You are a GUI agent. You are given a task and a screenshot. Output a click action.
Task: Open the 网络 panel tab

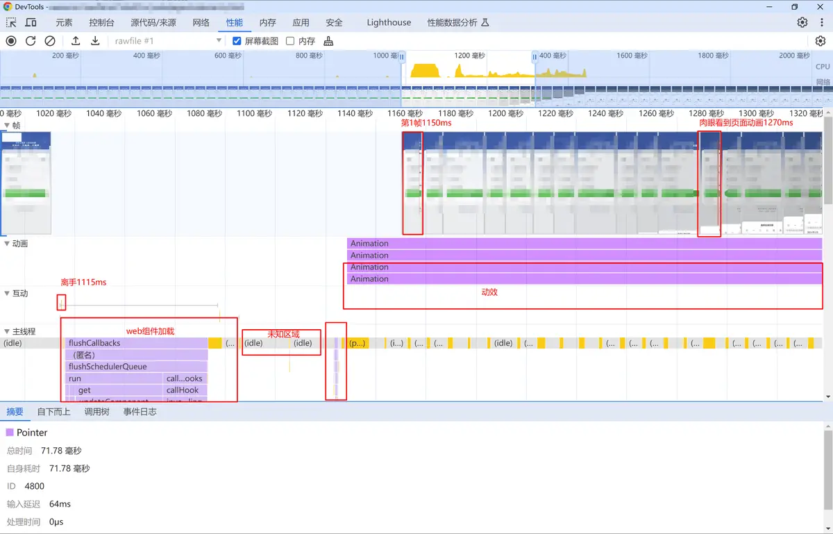coord(201,22)
